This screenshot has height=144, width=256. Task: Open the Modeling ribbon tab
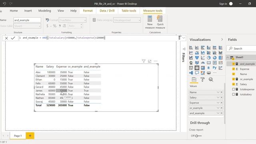pyautogui.click(x=44, y=11)
